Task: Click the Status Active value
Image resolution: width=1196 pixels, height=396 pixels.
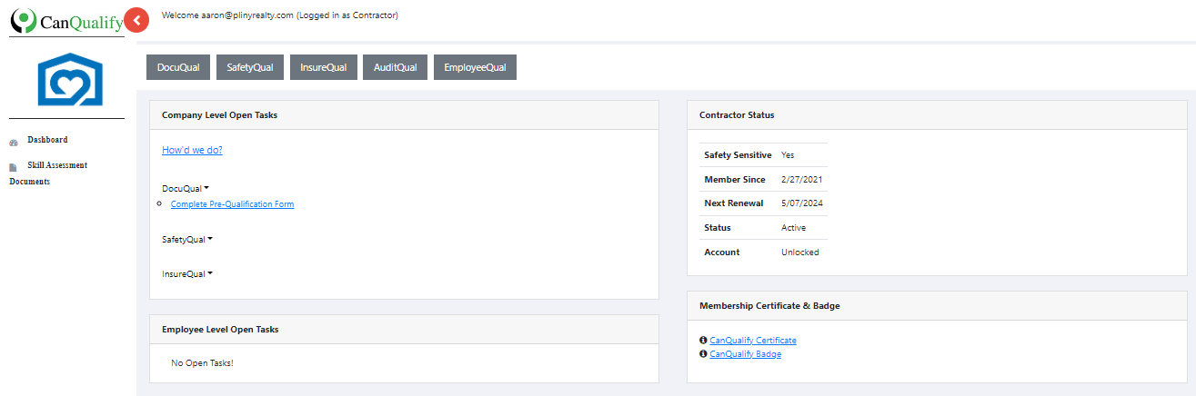Action: pyautogui.click(x=793, y=228)
